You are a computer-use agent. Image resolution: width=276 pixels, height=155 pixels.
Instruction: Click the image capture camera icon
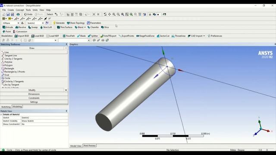(x=18, y=14)
